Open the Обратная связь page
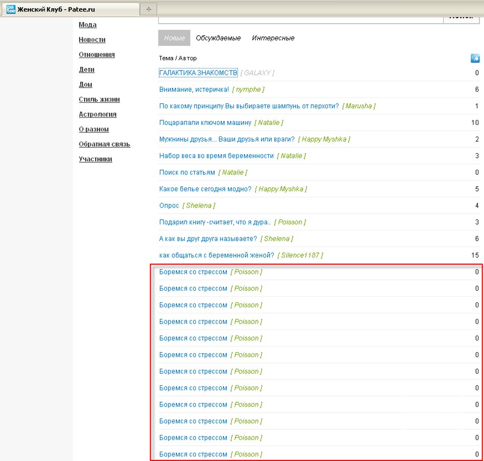Screen dimensions: 484x461 tap(104, 144)
